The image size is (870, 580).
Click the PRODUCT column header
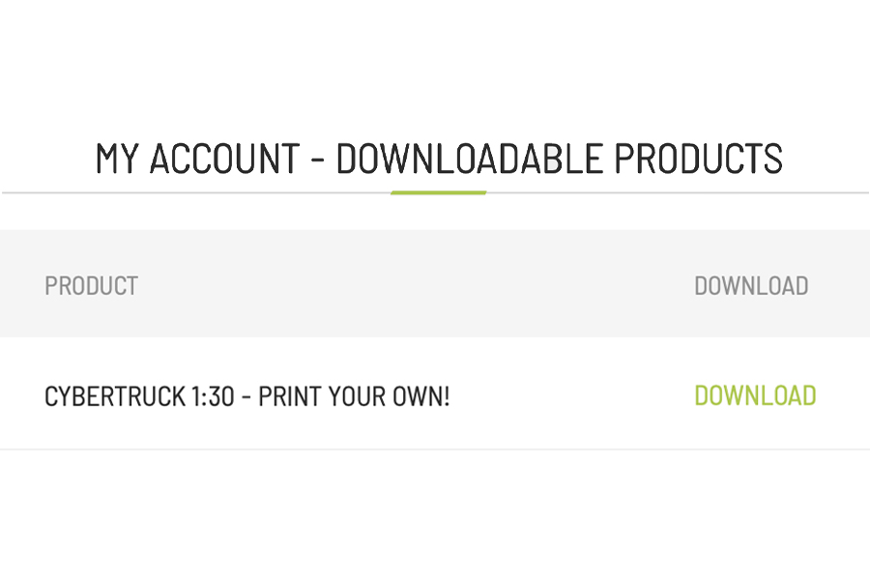coord(91,286)
